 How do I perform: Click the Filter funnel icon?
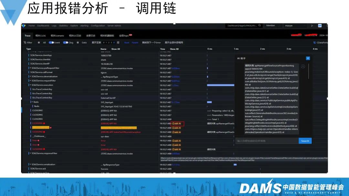[25, 43]
